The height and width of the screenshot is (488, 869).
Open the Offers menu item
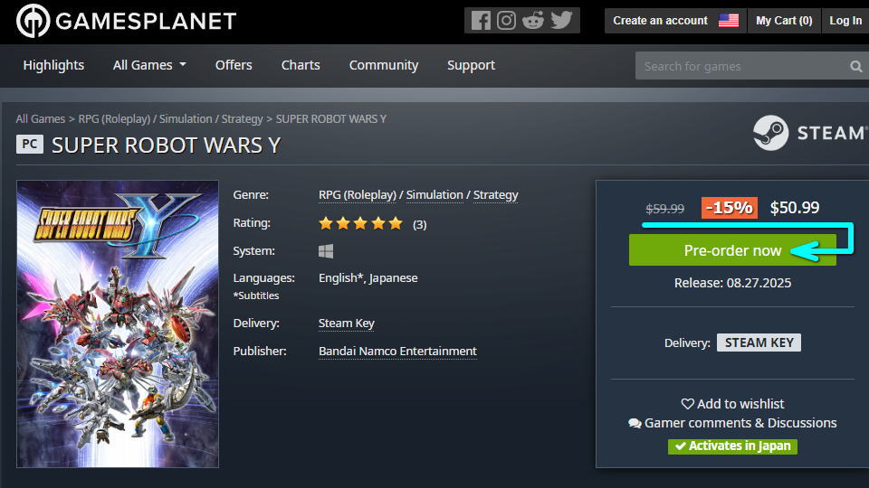tap(234, 65)
